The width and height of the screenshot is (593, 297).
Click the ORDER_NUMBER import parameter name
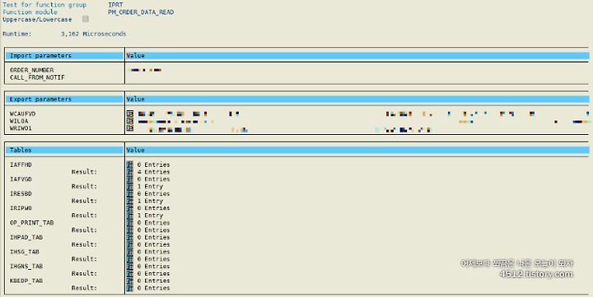[x=32, y=70]
